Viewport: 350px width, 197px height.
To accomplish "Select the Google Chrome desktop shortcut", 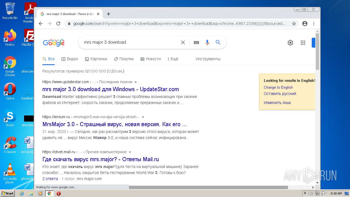I will [10, 66].
